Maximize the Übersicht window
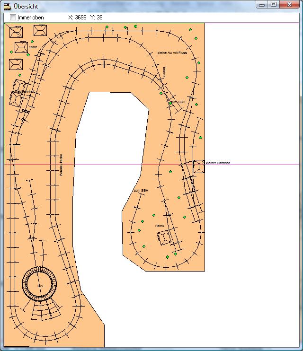 pyautogui.click(x=273, y=5)
